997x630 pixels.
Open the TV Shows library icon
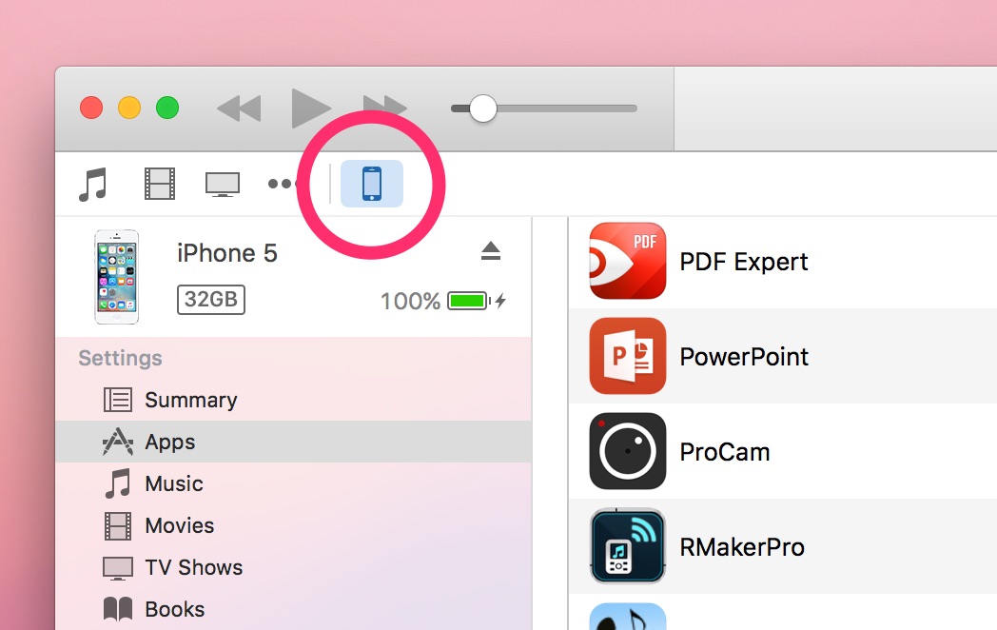pos(223,185)
